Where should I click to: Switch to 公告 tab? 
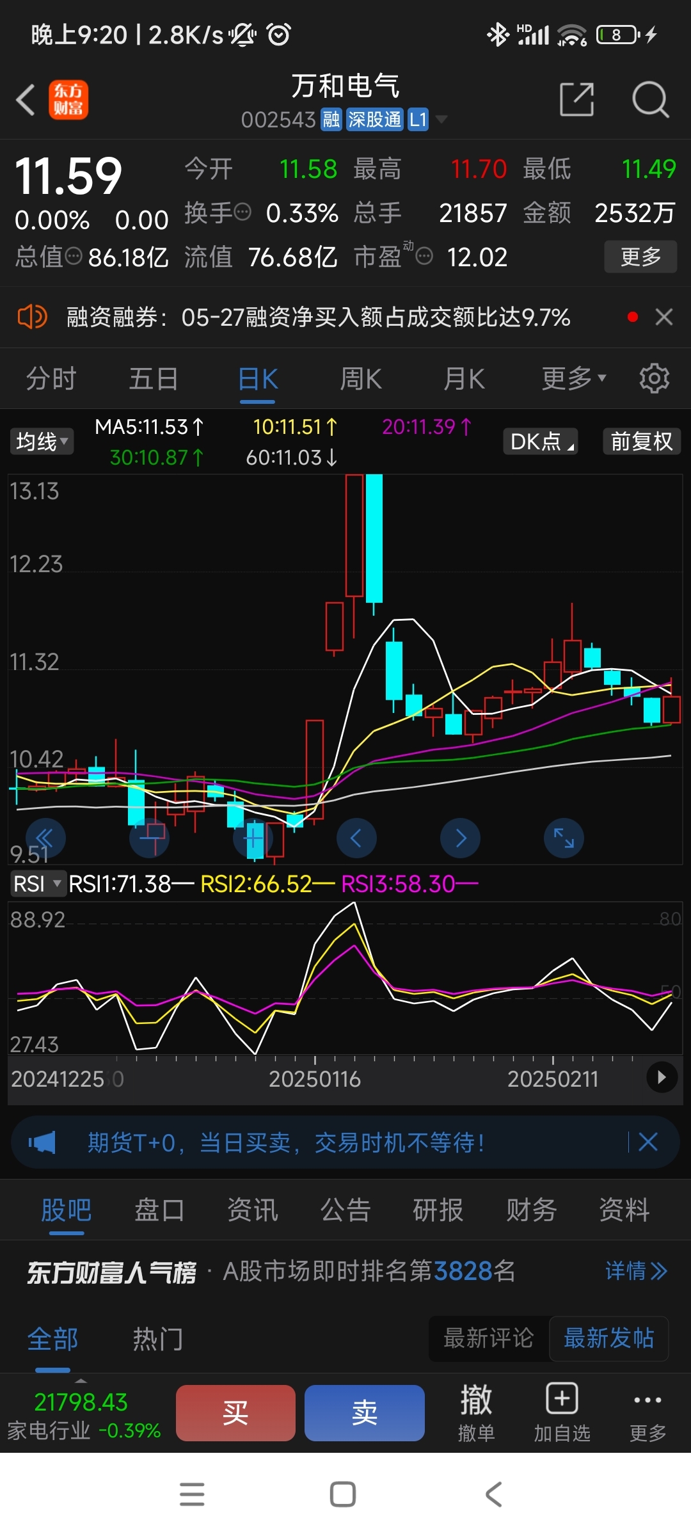(x=345, y=1210)
